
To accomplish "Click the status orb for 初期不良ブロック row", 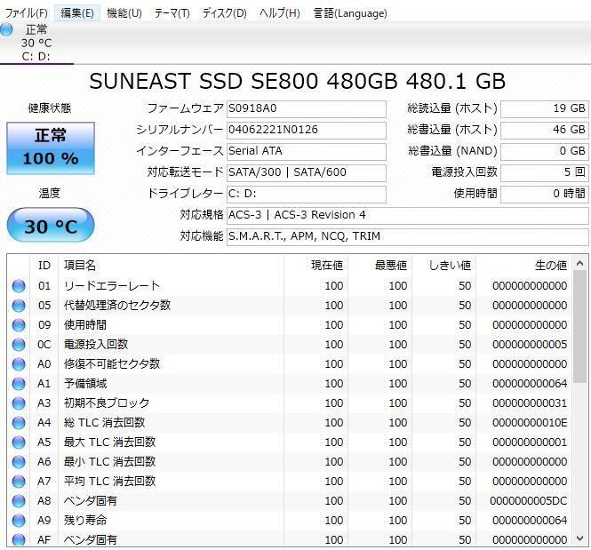I will pyautogui.click(x=19, y=403).
